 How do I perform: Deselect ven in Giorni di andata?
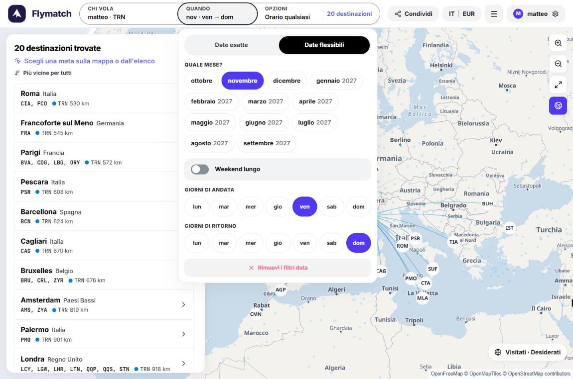tap(305, 207)
